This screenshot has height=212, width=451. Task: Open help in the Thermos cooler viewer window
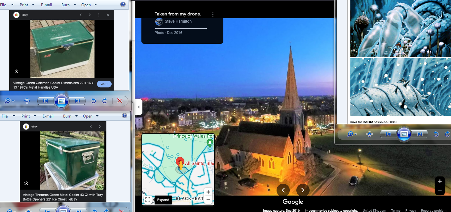(125, 116)
